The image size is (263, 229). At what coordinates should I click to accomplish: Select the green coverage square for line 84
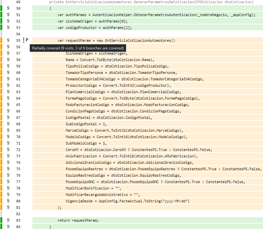[2, 227]
